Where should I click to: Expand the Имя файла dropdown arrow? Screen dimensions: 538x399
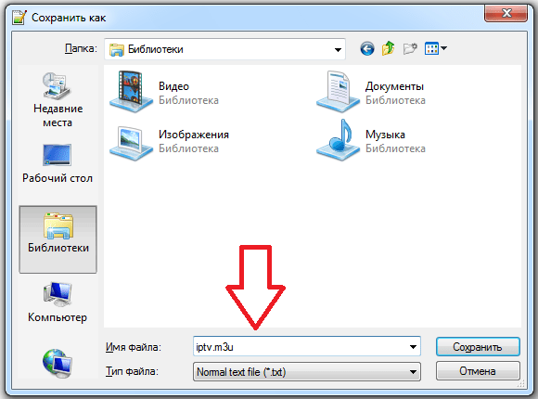[413, 347]
